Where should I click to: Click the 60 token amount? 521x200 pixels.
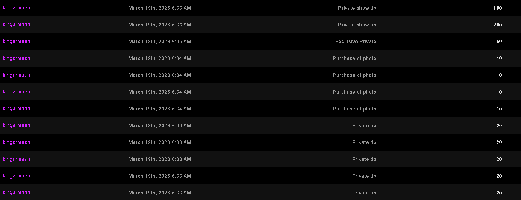pos(499,42)
